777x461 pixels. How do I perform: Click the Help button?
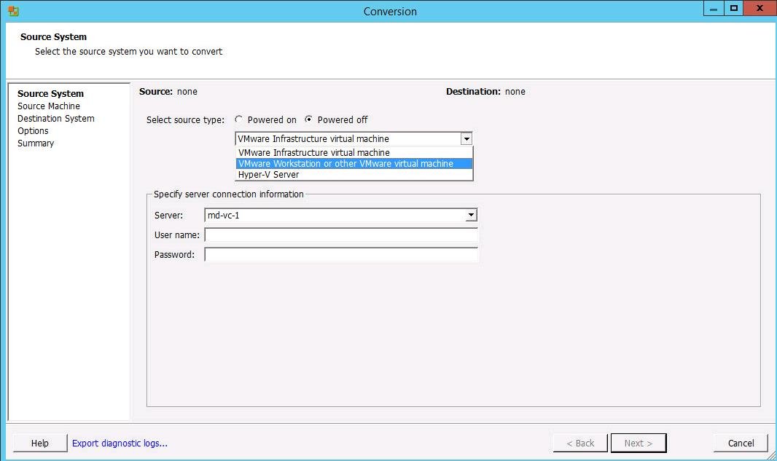point(40,444)
